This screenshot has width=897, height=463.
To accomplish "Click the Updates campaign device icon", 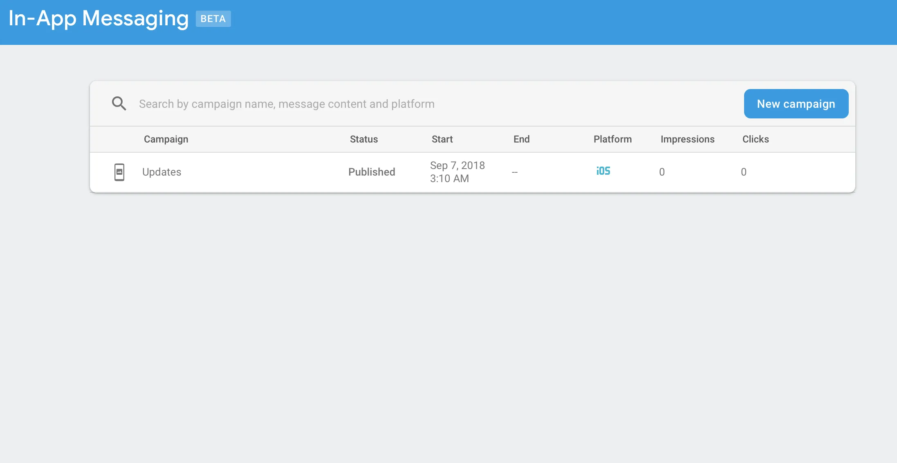I will coord(119,172).
